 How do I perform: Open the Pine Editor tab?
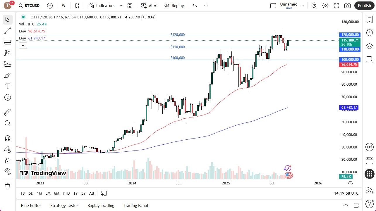(31, 205)
